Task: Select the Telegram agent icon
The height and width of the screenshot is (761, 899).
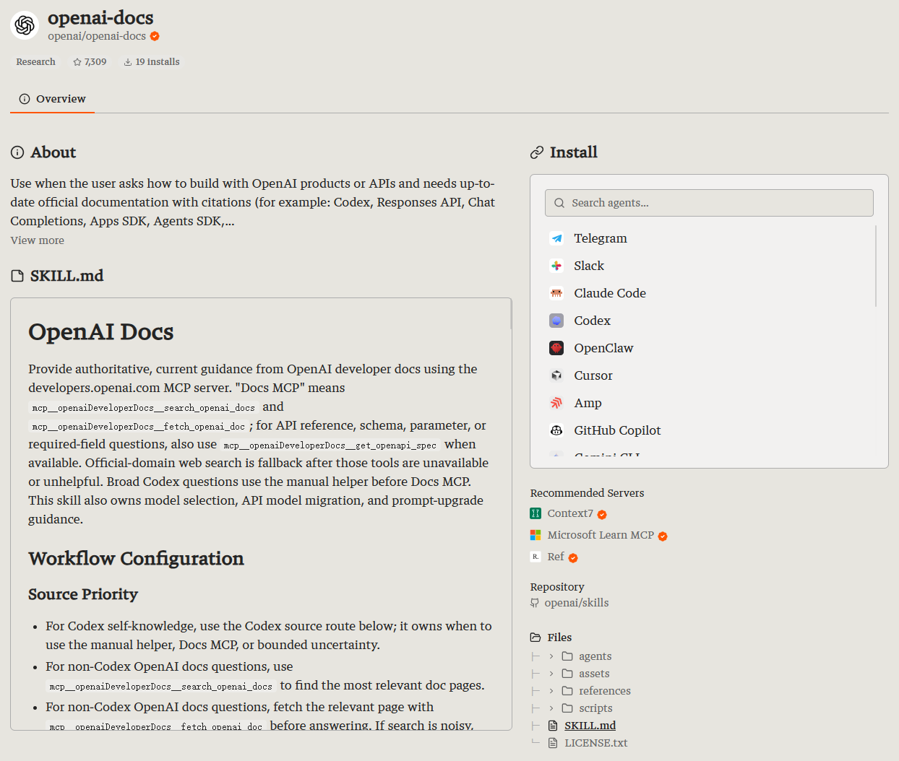Action: 556,238
